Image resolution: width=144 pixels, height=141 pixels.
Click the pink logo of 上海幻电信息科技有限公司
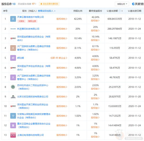[x=13, y=135]
